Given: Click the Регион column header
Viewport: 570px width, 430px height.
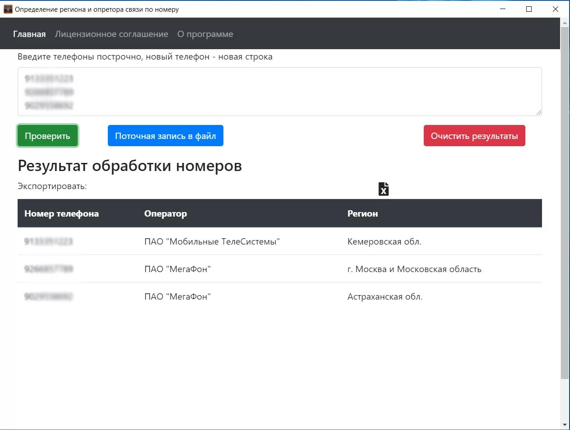Looking at the screenshot, I should pyautogui.click(x=362, y=213).
